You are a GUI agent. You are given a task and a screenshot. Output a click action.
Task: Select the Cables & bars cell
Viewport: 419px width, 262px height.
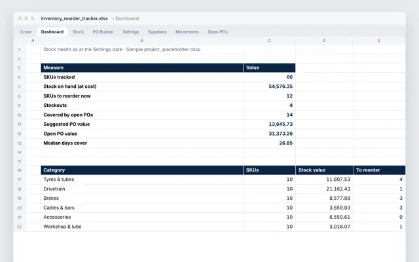click(x=142, y=208)
